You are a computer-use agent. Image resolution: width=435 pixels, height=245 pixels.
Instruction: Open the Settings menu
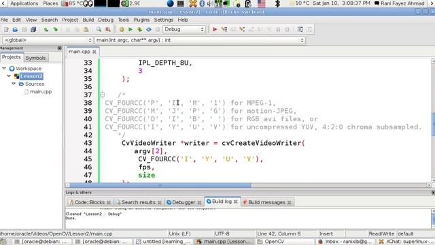click(x=164, y=20)
